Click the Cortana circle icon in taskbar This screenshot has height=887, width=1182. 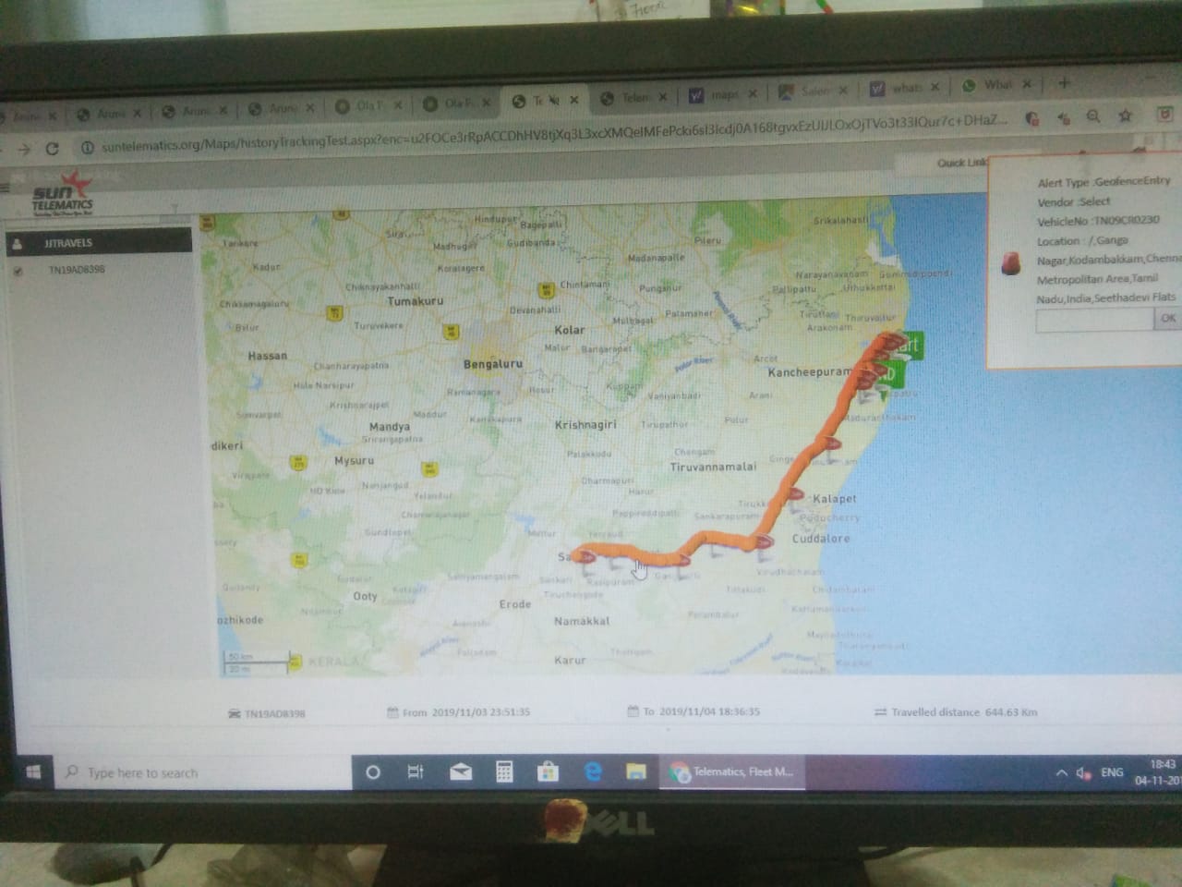(373, 772)
